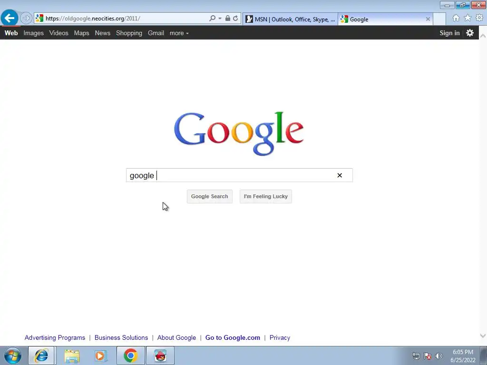Open a new blank tab
The width and height of the screenshot is (487, 365).
(x=439, y=19)
